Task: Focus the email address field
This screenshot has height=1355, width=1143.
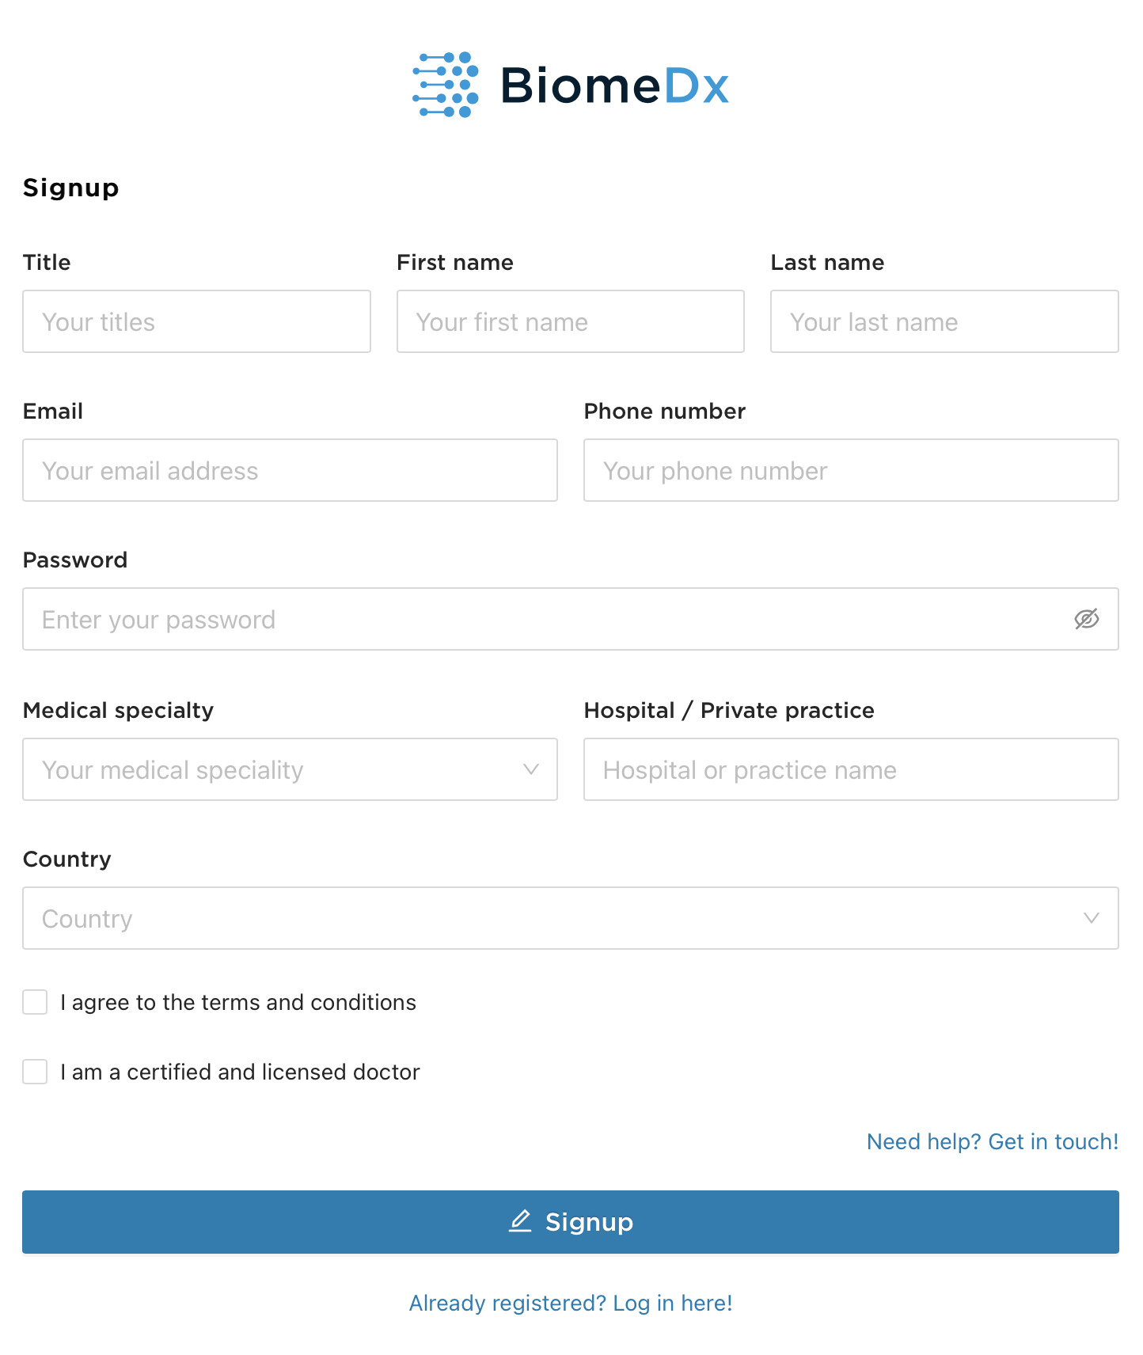Action: coord(290,470)
